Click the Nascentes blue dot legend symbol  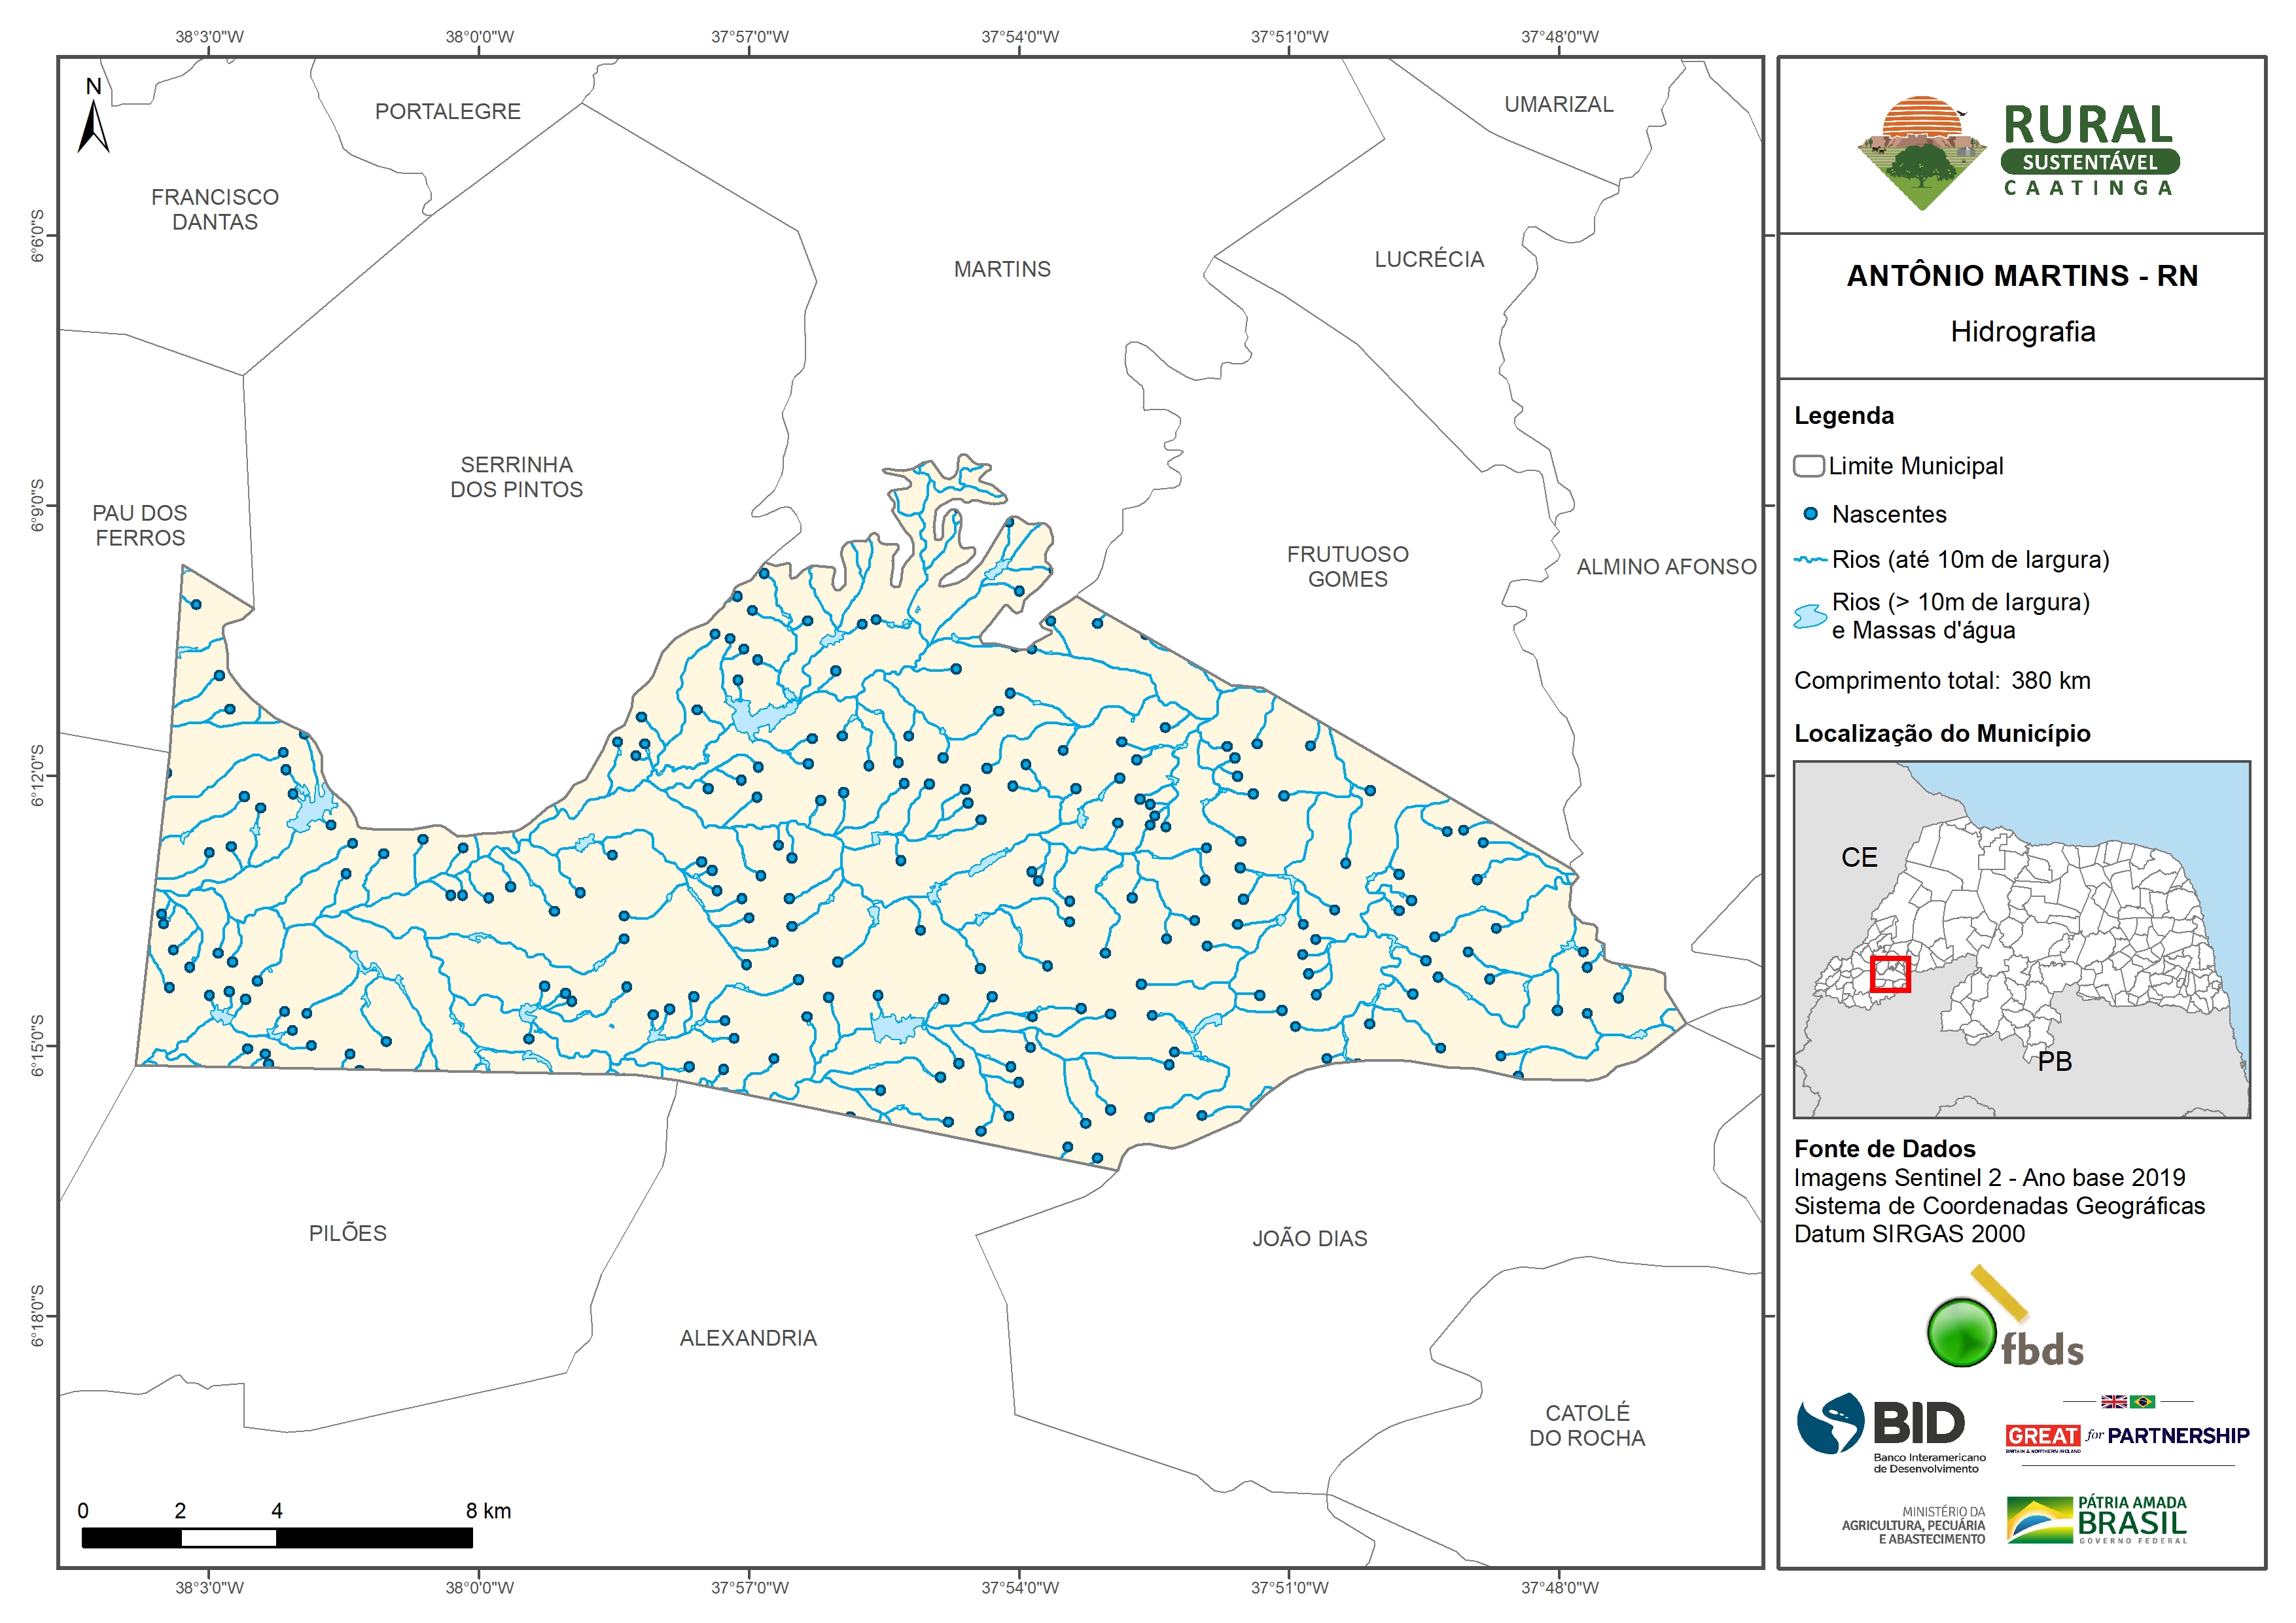pos(1810,514)
